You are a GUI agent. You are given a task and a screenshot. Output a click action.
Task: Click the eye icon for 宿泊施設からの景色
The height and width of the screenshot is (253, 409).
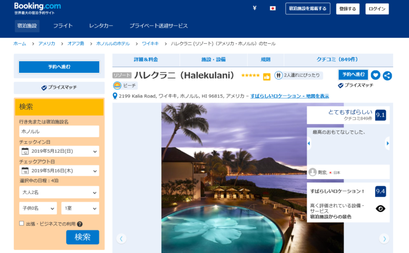(380, 209)
